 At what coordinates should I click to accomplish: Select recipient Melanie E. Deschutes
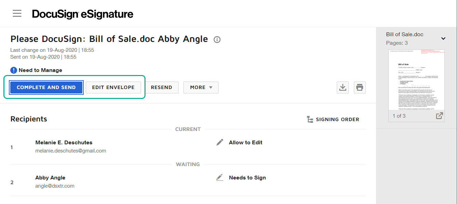(x=64, y=143)
